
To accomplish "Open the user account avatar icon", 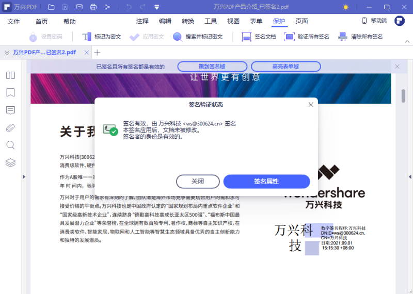I will click(x=399, y=21).
